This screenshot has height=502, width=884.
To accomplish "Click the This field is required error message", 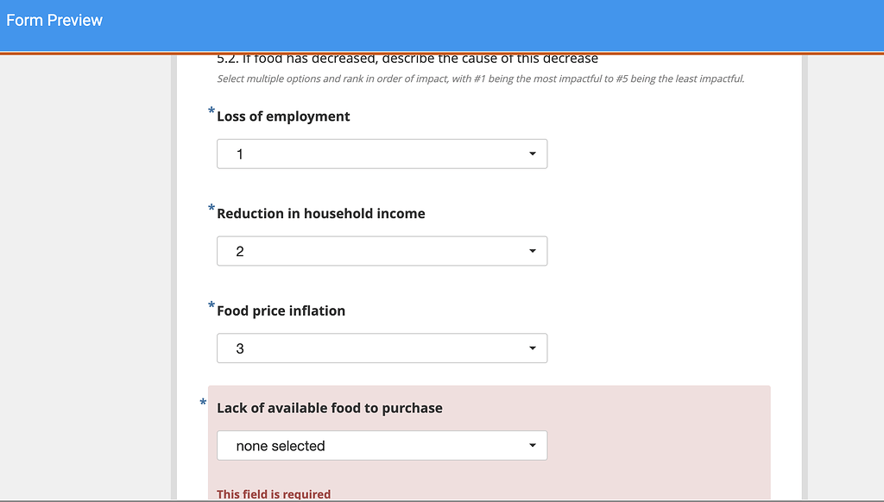I will (x=273, y=494).
